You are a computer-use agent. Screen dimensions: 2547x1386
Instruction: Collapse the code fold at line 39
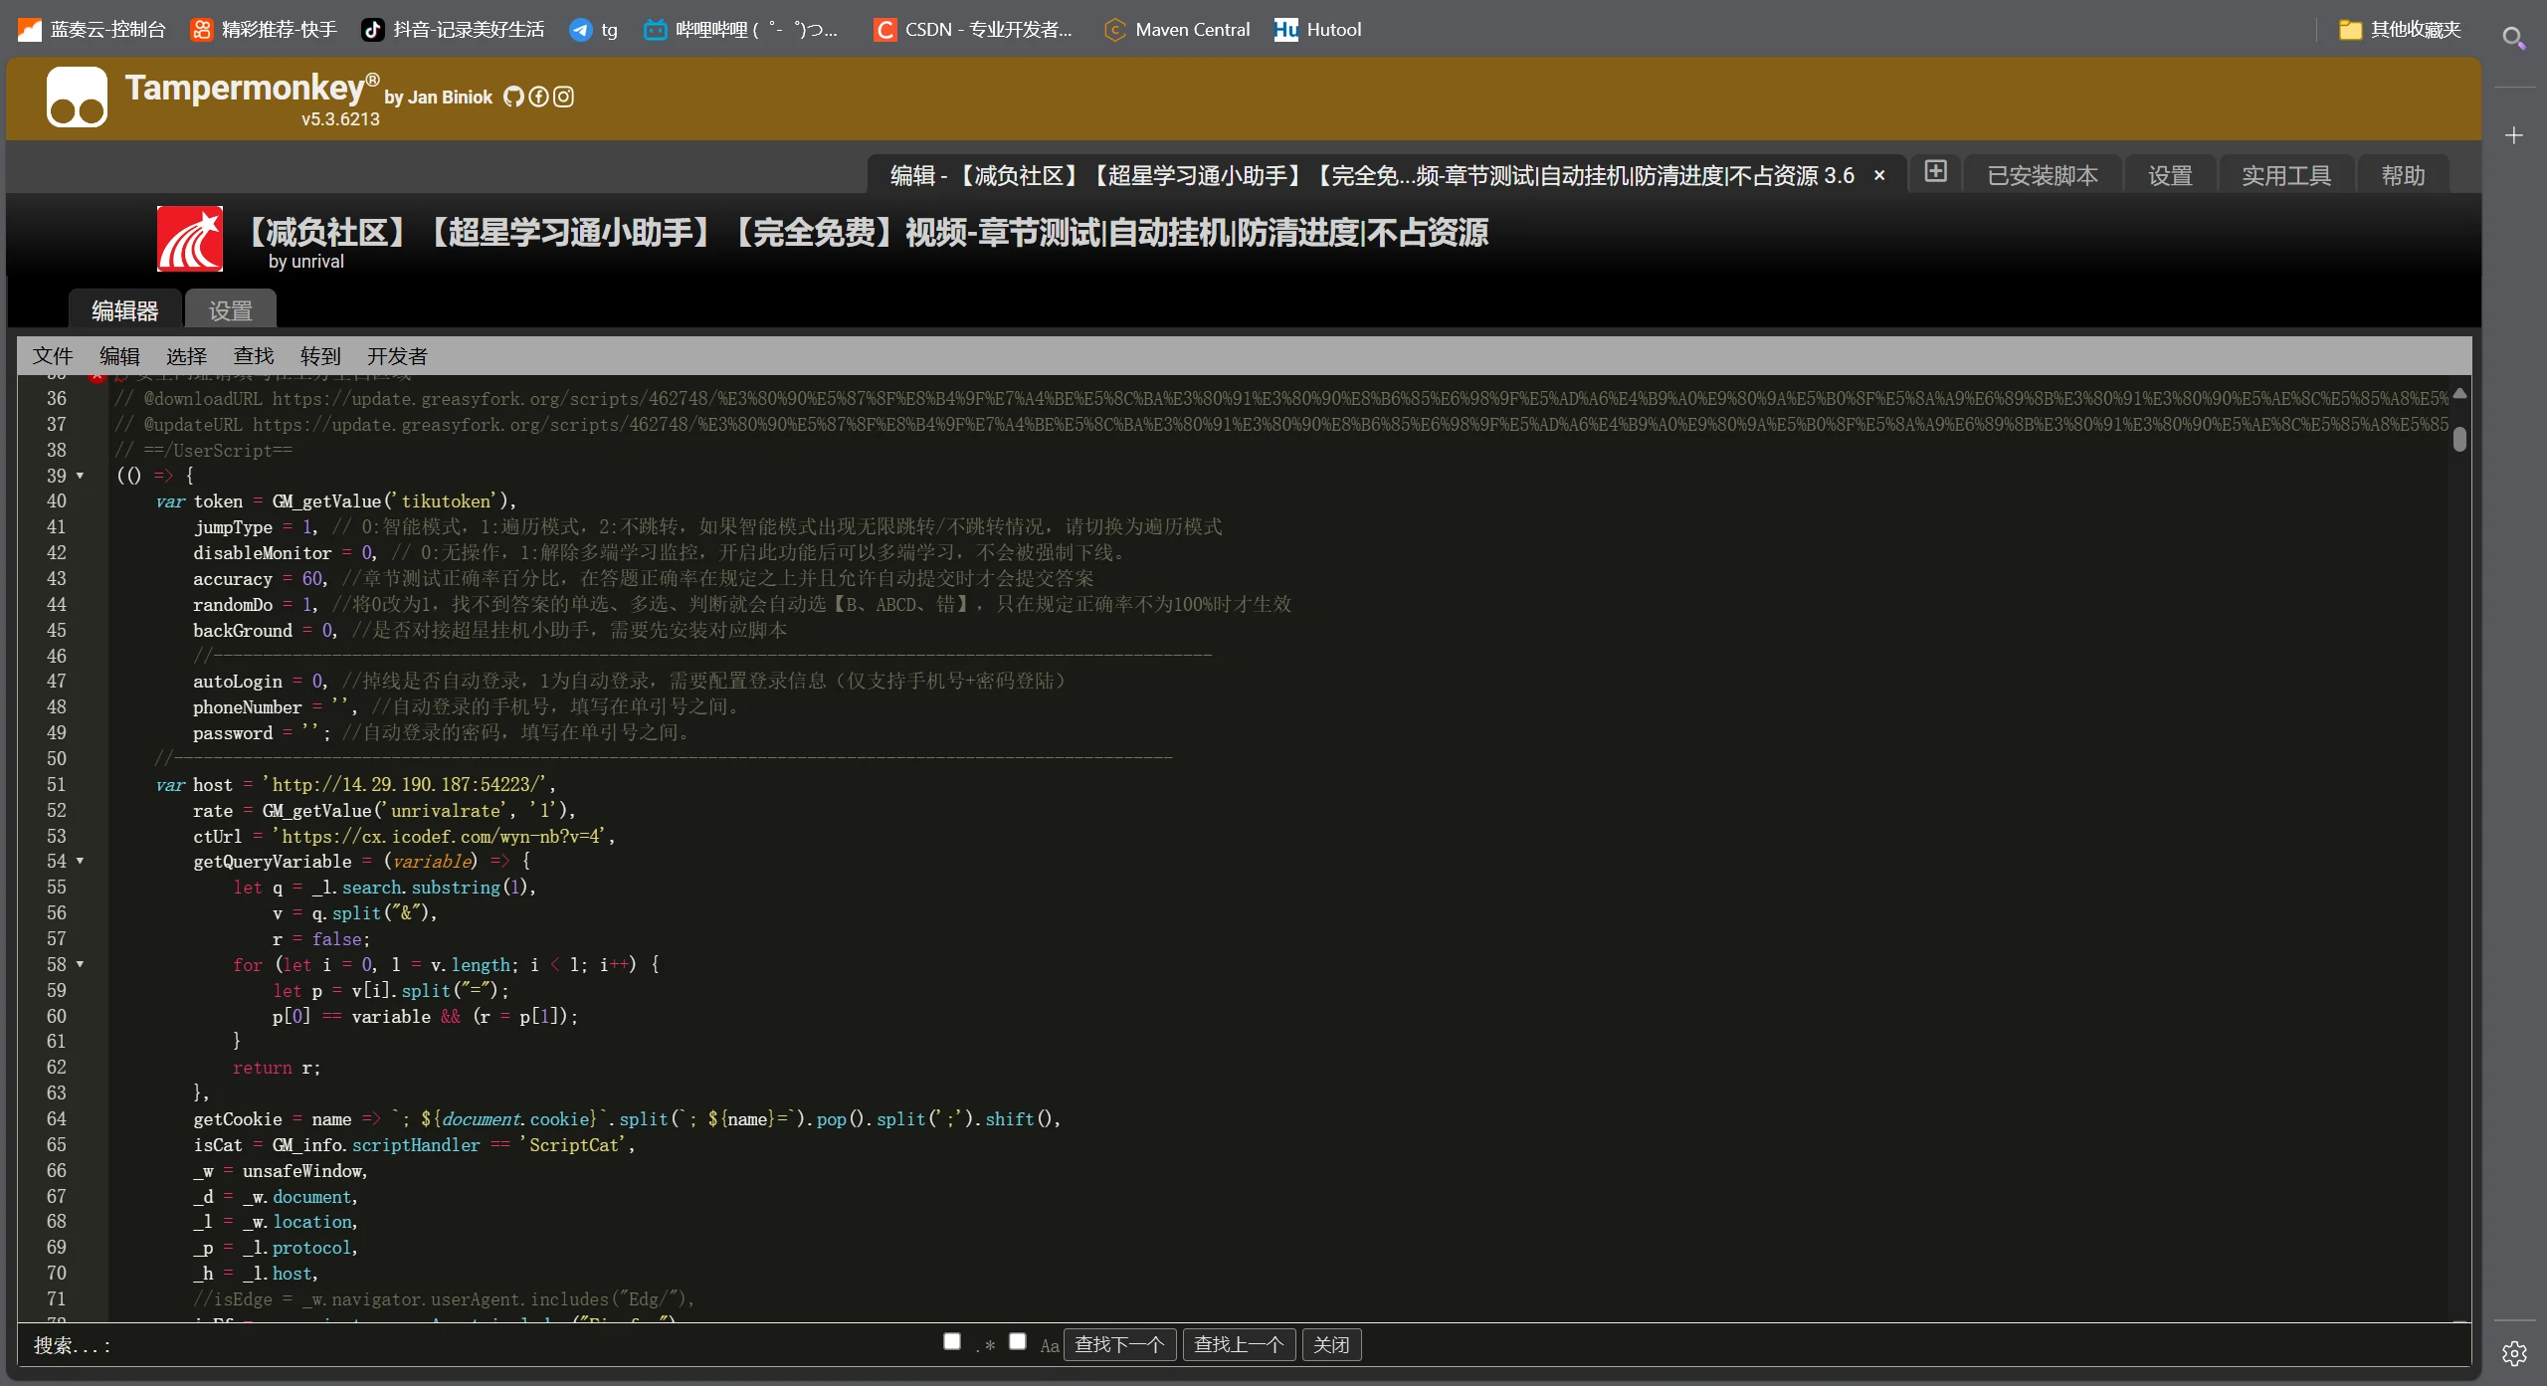81,476
